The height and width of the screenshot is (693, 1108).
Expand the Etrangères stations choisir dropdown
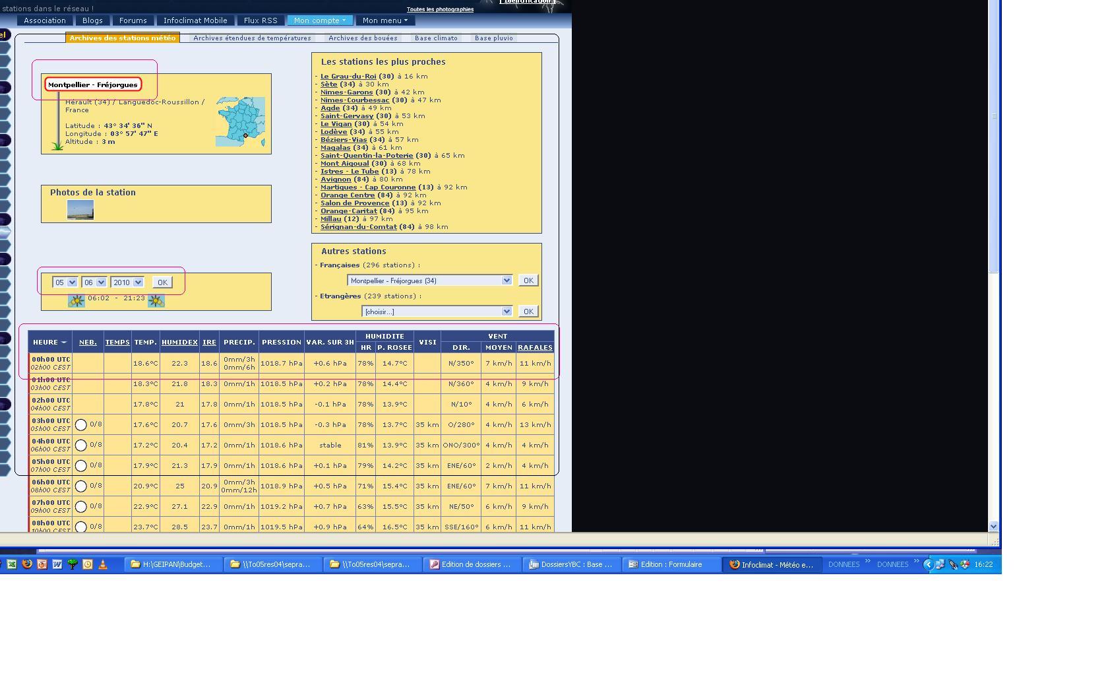point(507,312)
